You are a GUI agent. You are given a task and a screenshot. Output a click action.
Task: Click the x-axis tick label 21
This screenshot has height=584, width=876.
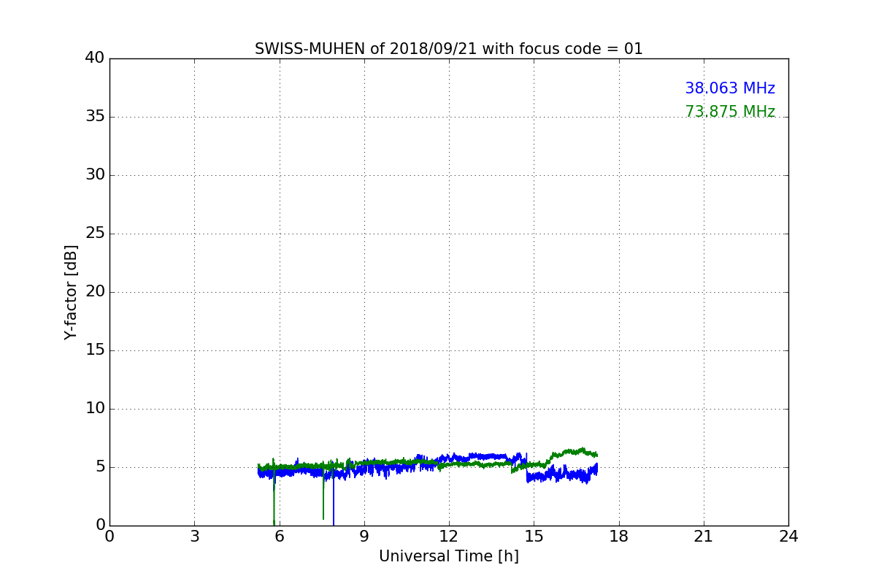click(x=704, y=537)
